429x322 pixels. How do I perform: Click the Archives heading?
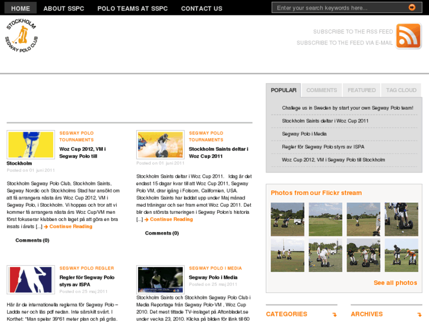coord(366,314)
